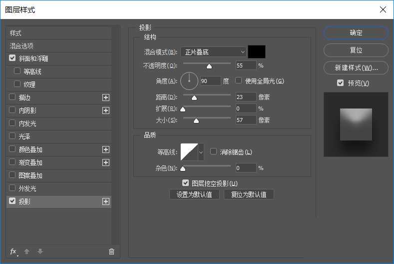Screen dimensions: 394x264
Task: Click the 确定 button
Action: [356, 32]
